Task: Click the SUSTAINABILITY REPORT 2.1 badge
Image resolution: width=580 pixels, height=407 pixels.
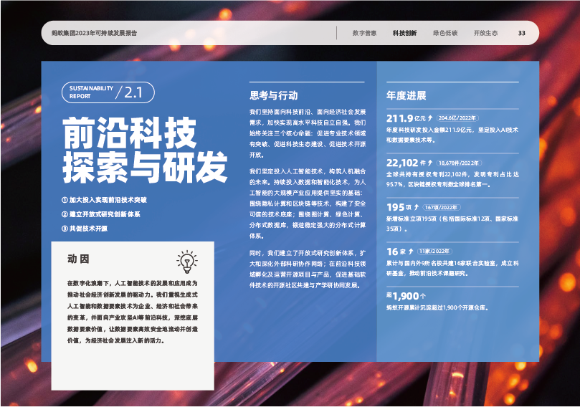Action: (x=107, y=92)
